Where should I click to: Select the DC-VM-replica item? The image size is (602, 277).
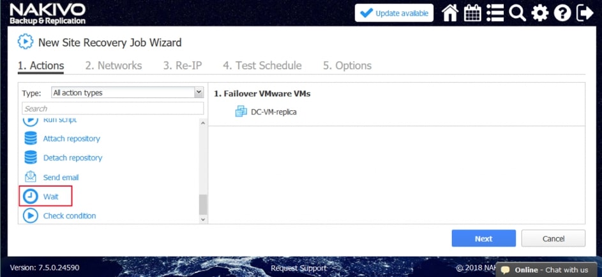point(273,112)
